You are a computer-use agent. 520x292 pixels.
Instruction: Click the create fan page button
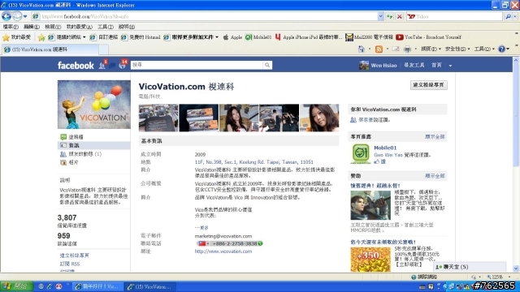tap(428, 85)
